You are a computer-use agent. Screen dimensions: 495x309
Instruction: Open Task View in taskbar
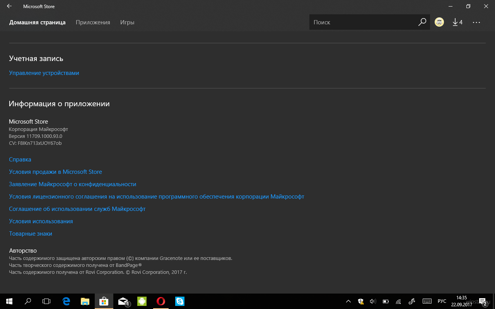pyautogui.click(x=46, y=301)
